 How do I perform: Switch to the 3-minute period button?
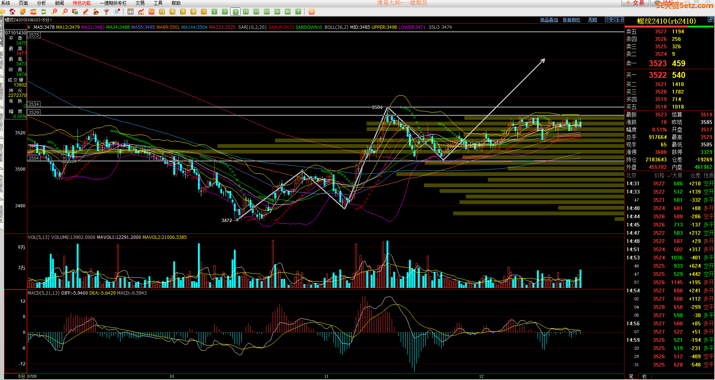pyautogui.click(x=225, y=12)
